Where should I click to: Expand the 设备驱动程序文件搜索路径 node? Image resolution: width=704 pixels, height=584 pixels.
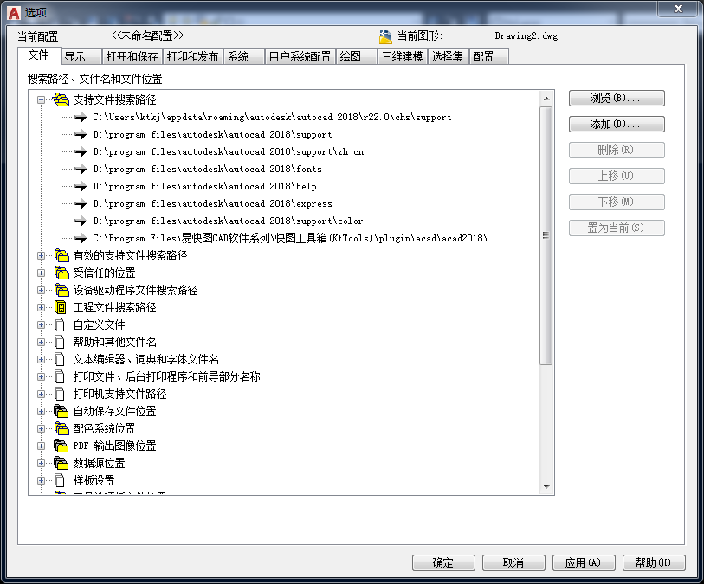41,290
